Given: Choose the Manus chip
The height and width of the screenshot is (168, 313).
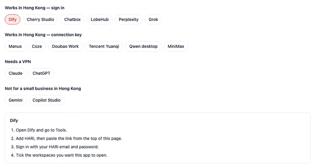Looking at the screenshot, I should click(15, 47).
